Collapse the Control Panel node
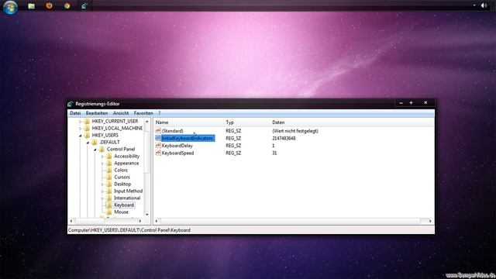This screenshot has width=496, height=279. click(95, 150)
